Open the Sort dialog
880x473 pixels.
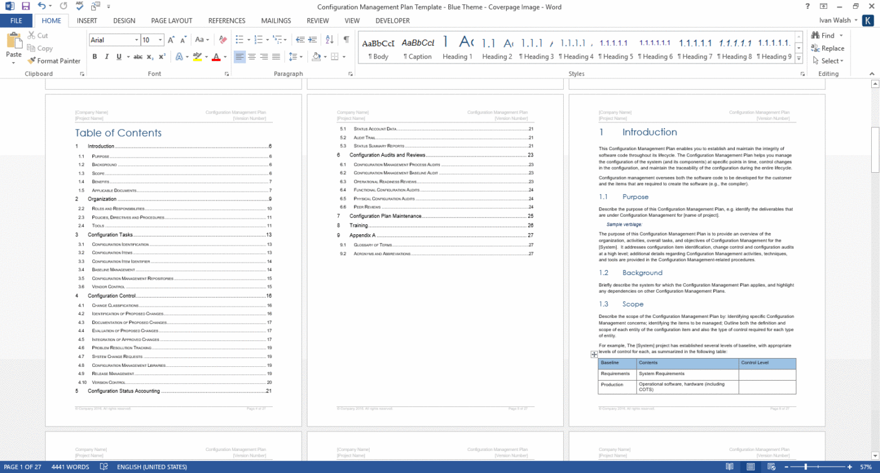[x=329, y=39]
